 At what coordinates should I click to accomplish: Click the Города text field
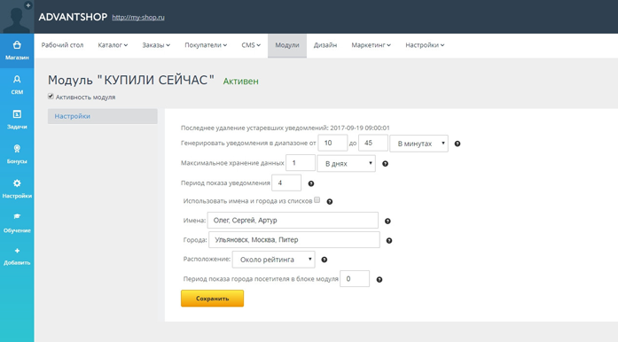point(294,239)
